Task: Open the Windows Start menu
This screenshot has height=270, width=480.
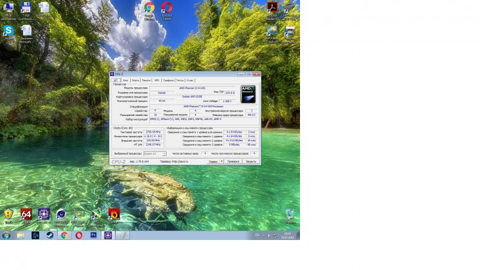Action: (6, 235)
